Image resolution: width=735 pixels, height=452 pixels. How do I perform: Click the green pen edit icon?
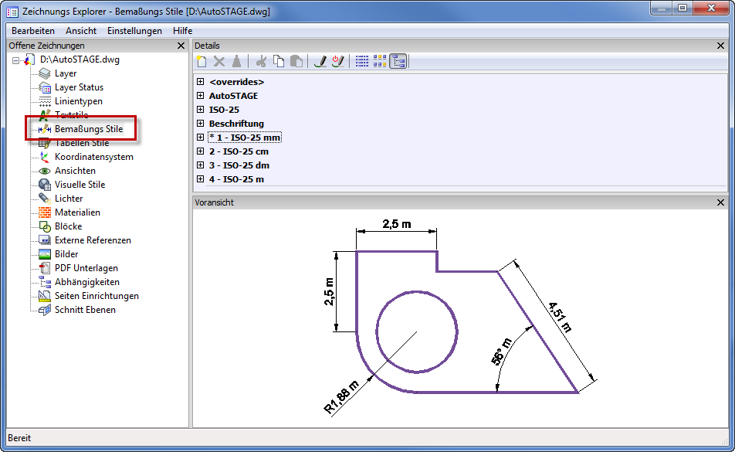tap(320, 62)
